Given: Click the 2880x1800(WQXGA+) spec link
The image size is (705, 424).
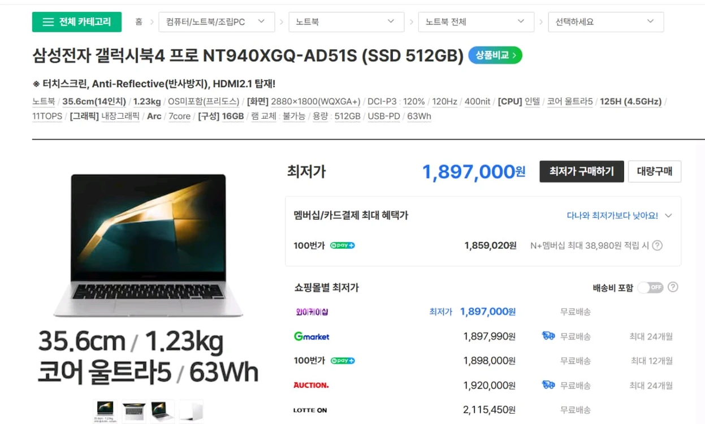Looking at the screenshot, I should (315, 102).
